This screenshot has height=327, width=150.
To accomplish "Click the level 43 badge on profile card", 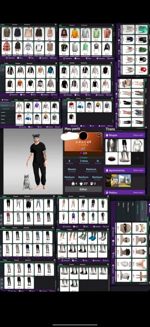I will [x=99, y=135].
